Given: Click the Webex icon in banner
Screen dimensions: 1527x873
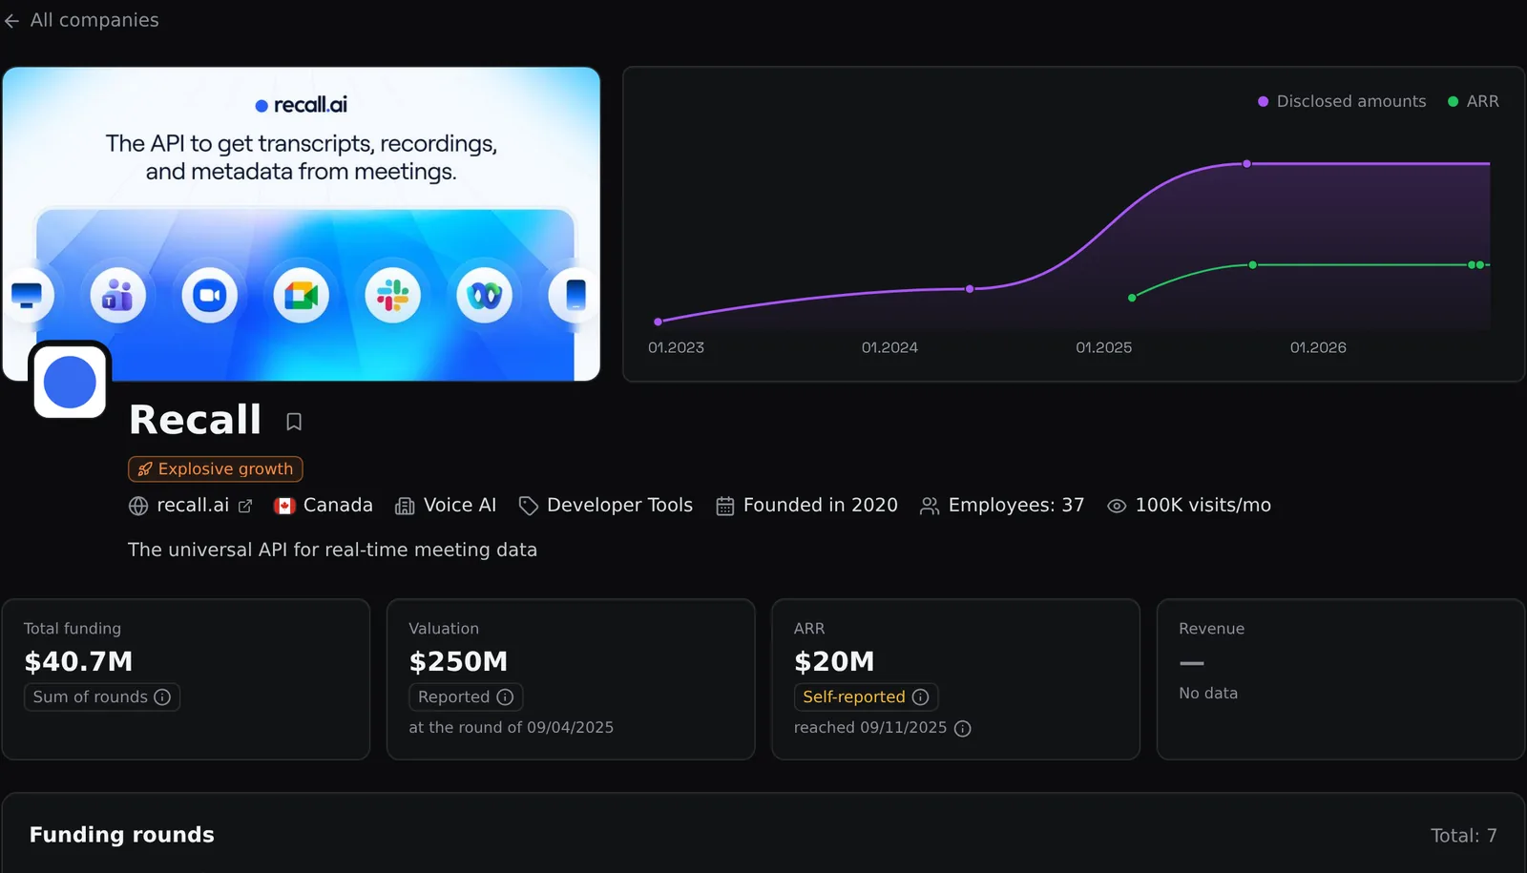Looking at the screenshot, I should pyautogui.click(x=484, y=296).
